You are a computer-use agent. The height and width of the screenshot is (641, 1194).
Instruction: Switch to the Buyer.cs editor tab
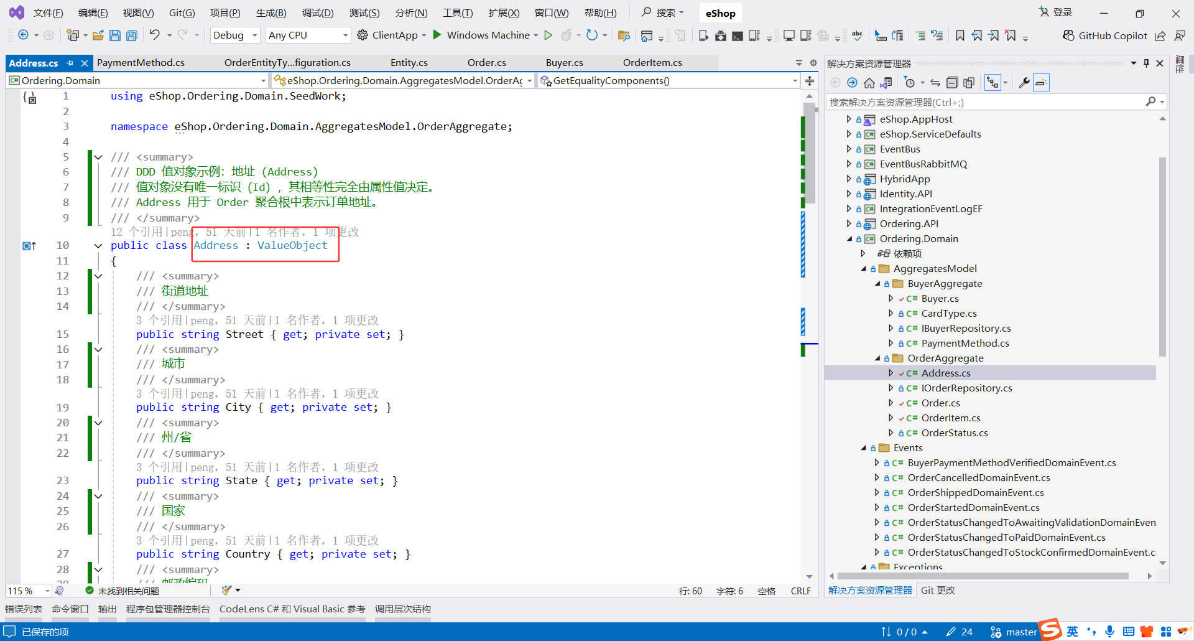[565, 63]
